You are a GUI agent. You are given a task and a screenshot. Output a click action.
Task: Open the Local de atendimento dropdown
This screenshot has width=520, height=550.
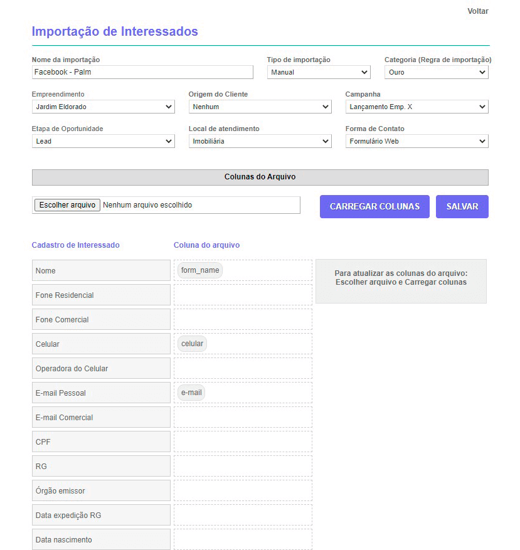(260, 140)
